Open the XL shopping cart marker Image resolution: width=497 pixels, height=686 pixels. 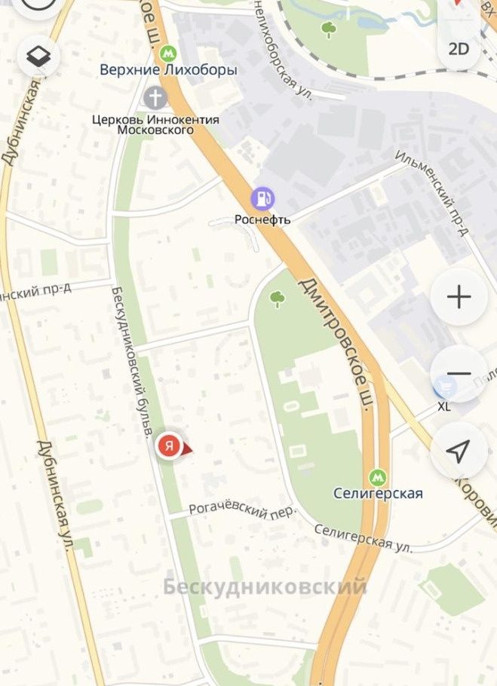point(446,387)
